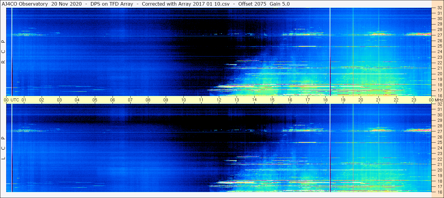Click "Corrected with Array 2017 01 10.csv" text
This screenshot has width=444, height=198.
point(186,4)
